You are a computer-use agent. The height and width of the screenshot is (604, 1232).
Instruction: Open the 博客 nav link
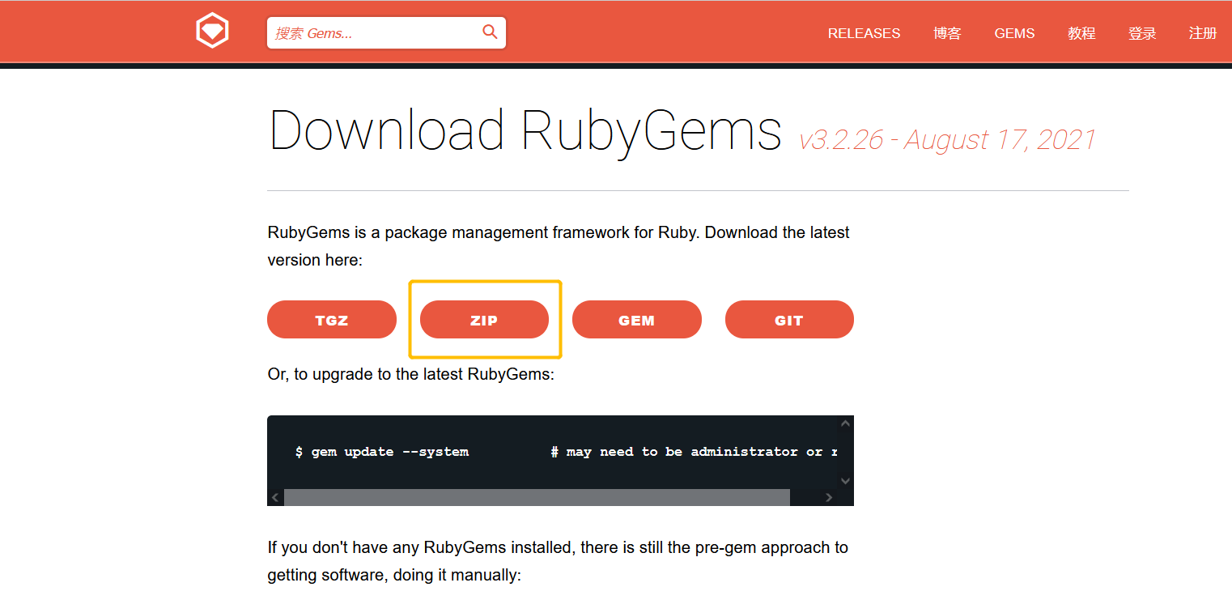pyautogui.click(x=947, y=33)
